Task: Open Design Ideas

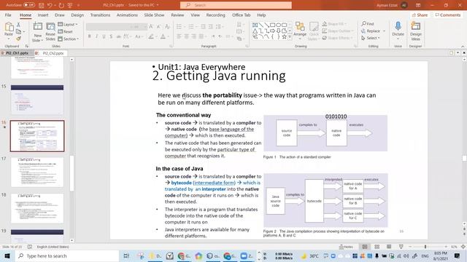Action: (x=415, y=31)
